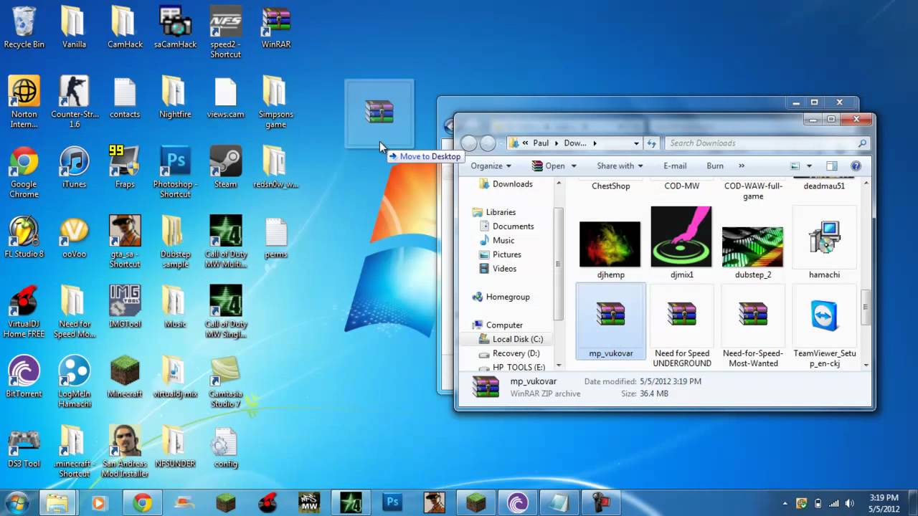The image size is (918, 516).
Task: Open Local Disk (C:) in the sidebar
Action: [x=517, y=339]
